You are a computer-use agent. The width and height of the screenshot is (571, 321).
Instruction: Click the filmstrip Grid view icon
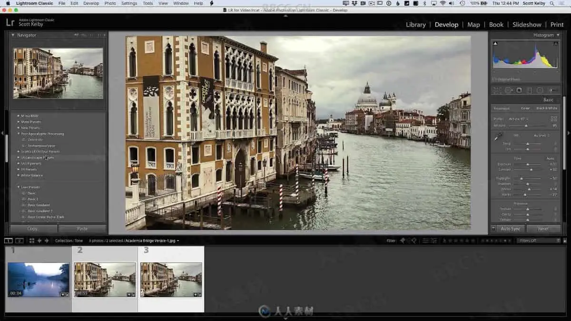31,241
